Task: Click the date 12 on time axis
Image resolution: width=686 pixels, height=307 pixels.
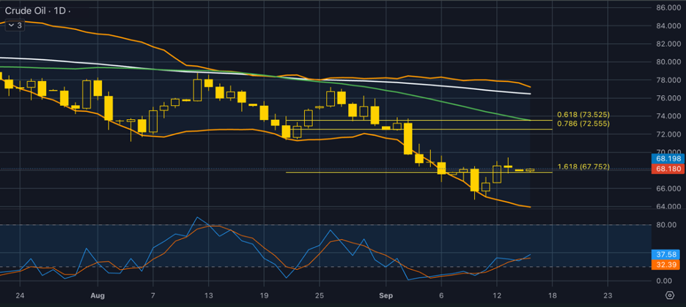Action: pyautogui.click(x=497, y=295)
